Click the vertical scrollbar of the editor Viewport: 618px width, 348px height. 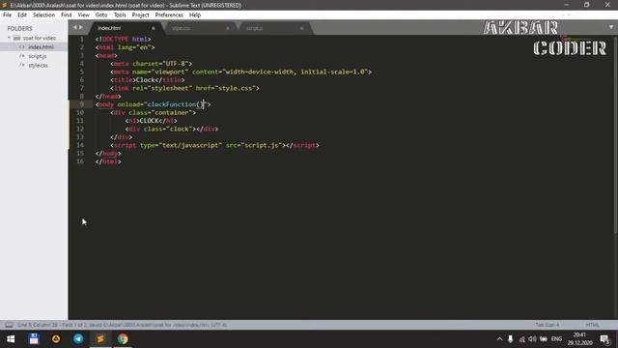click(616, 134)
